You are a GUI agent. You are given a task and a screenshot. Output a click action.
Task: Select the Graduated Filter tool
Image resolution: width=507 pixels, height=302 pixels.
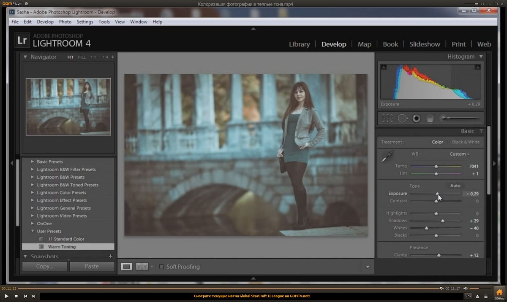click(x=430, y=119)
